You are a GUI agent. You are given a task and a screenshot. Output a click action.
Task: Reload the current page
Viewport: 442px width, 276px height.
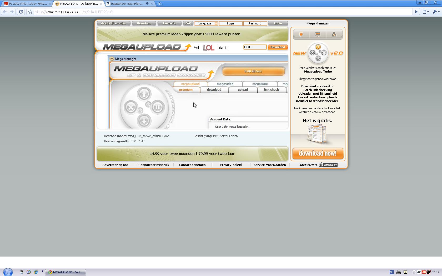coord(21,12)
